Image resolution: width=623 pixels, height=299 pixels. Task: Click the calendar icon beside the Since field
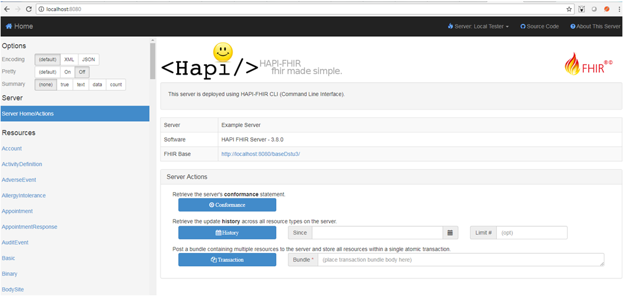(450, 232)
